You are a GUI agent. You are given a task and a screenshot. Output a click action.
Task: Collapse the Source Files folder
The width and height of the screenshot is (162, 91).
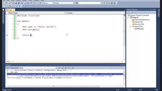130,27
